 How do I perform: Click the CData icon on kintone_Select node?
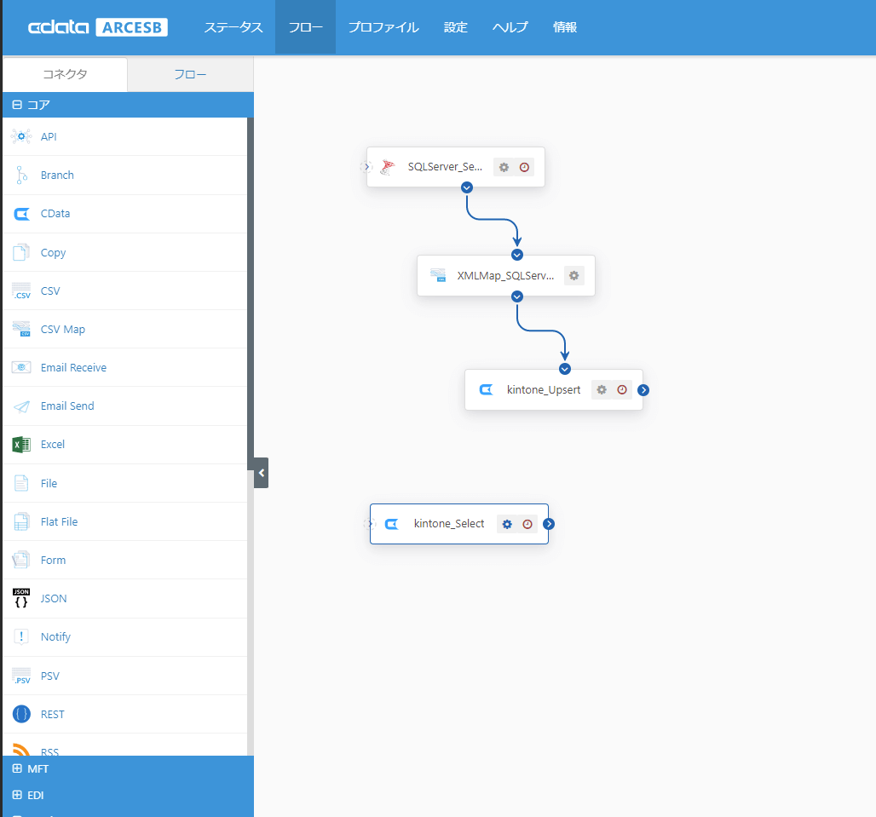[392, 524]
